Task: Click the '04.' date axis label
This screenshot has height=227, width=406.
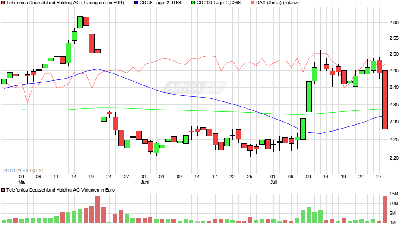Action: tap(162, 177)
